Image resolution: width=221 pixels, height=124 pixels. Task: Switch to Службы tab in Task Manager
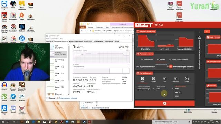117,41
